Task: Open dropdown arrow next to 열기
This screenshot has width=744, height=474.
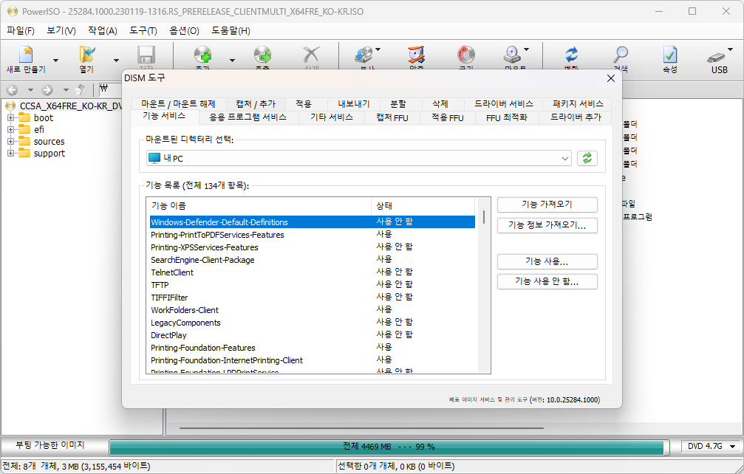Action: [116, 61]
